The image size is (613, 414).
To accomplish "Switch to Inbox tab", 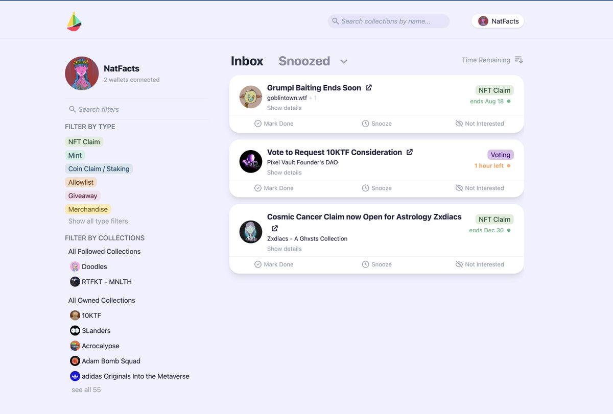I will (x=247, y=61).
